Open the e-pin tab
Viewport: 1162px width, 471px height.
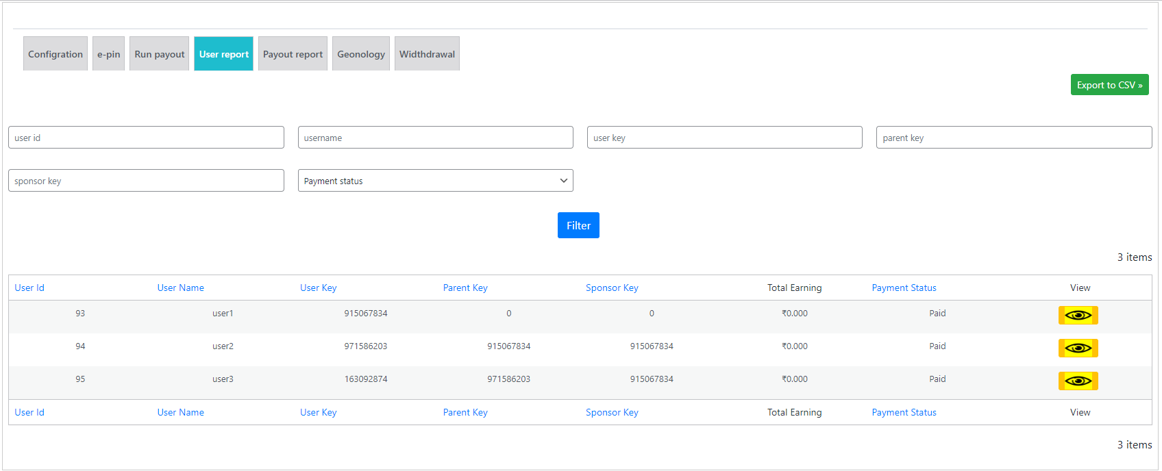coord(108,54)
